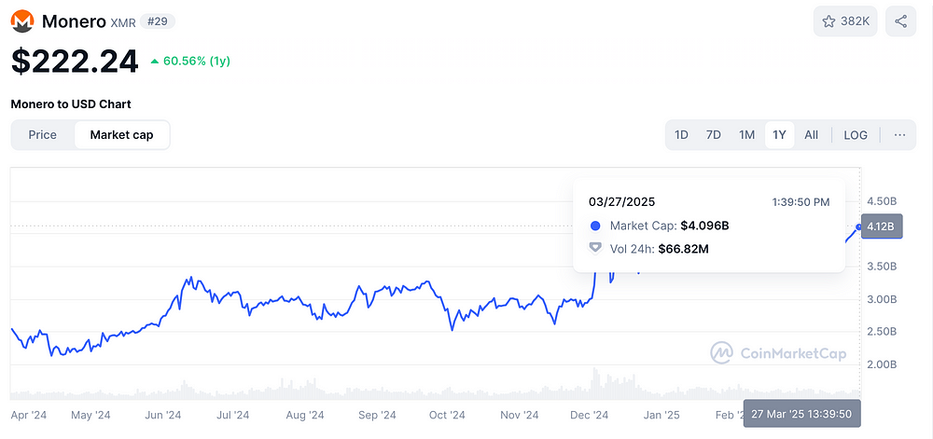Click the Monero orange logo icon
The height and width of the screenshot is (439, 933).
(22, 21)
